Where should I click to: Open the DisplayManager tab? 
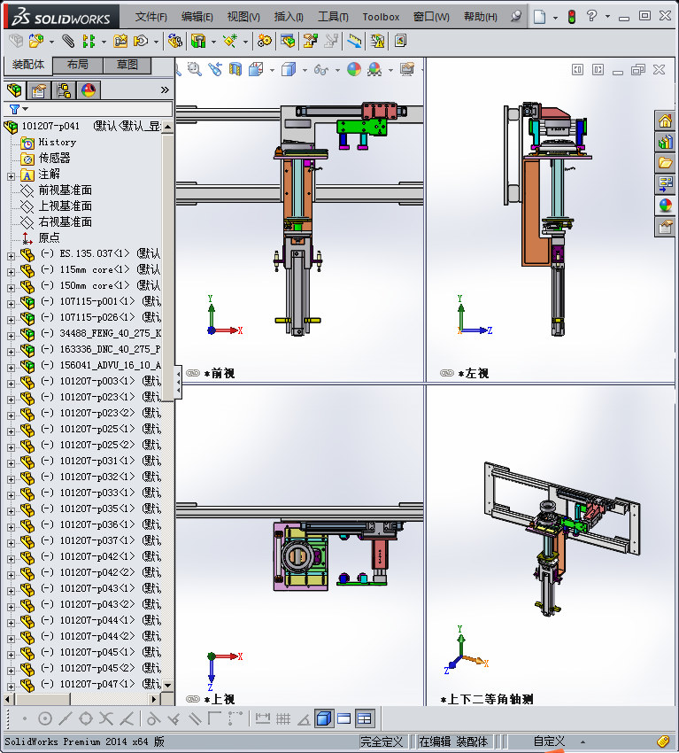pyautogui.click(x=89, y=89)
